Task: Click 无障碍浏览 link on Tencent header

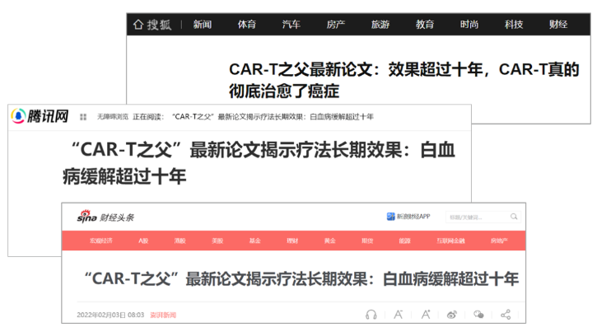Action: tap(113, 117)
